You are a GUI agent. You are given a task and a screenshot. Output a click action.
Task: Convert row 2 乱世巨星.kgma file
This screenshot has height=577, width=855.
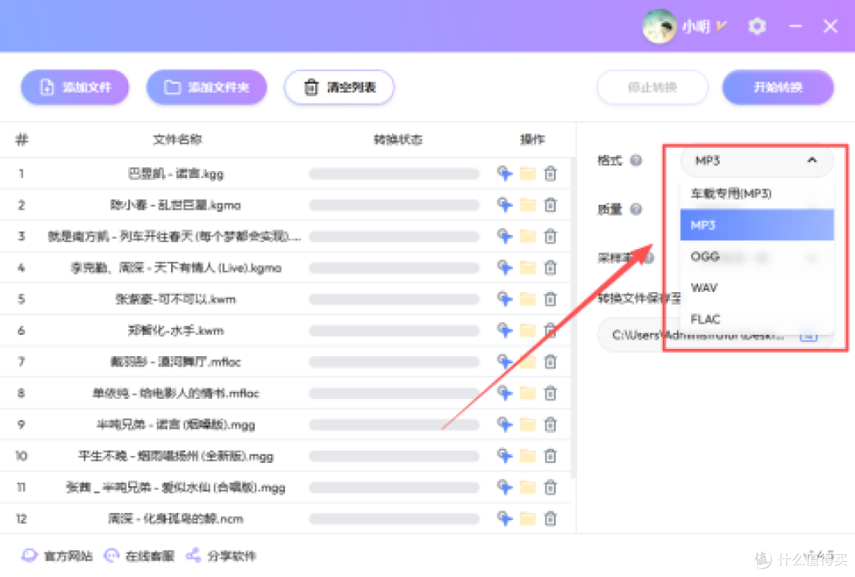pyautogui.click(x=504, y=204)
